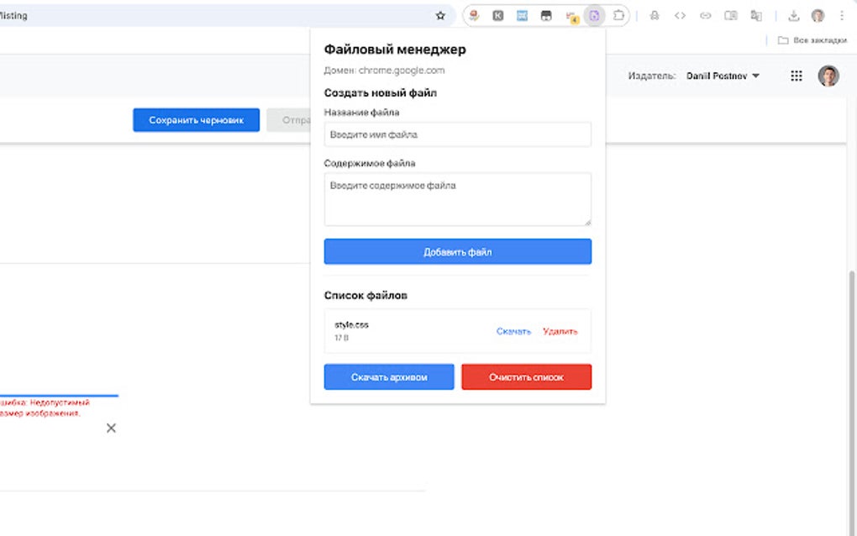
Task: Open the File Manager extension popup icon
Action: [593, 14]
